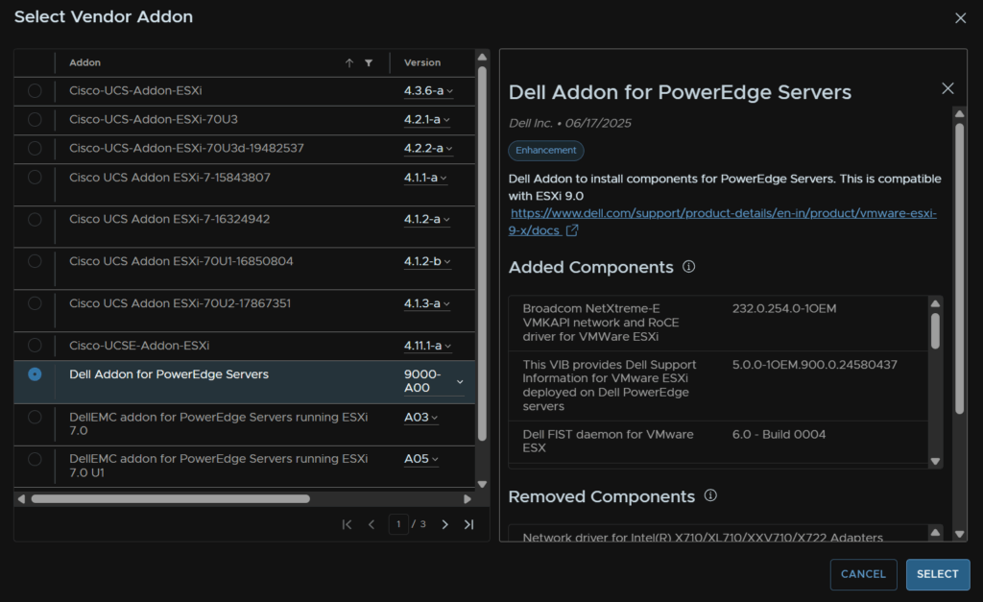
Task: Click the addon list scroll-up arrow
Action: 482,57
